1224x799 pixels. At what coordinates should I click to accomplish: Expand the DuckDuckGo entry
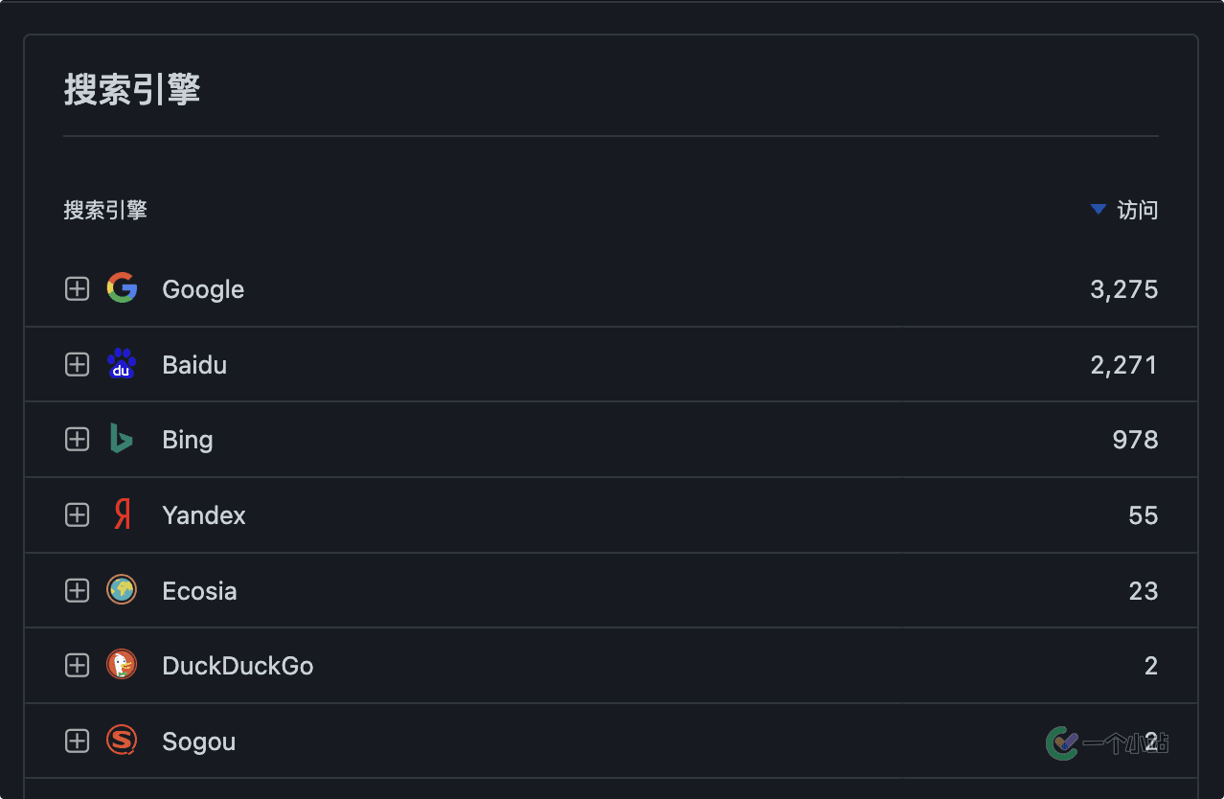[x=77, y=666]
